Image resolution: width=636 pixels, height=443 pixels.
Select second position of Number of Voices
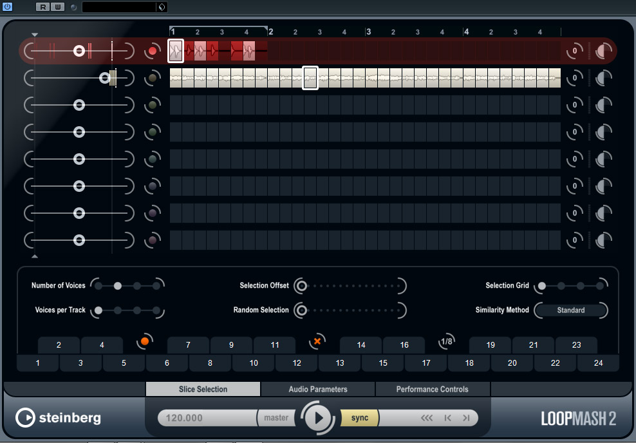coord(118,286)
